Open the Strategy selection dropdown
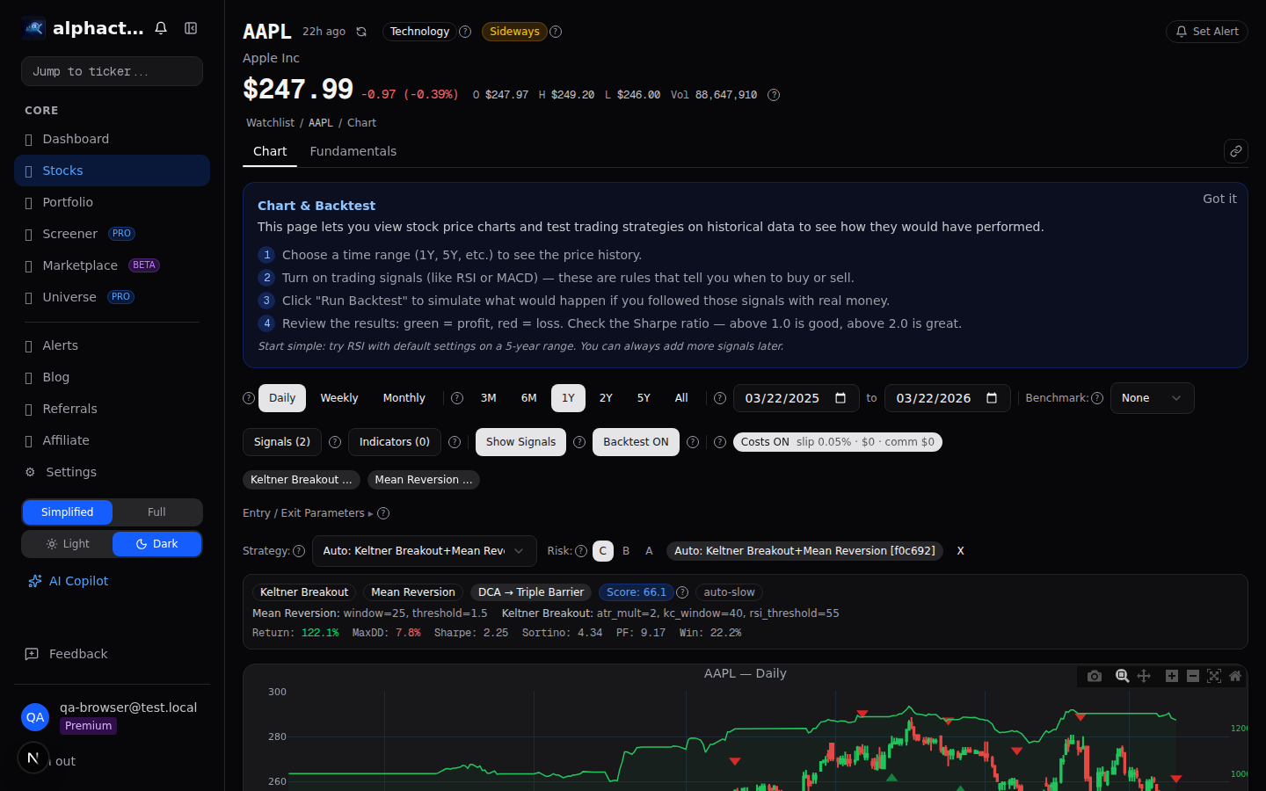This screenshot has width=1266, height=791. coord(425,551)
